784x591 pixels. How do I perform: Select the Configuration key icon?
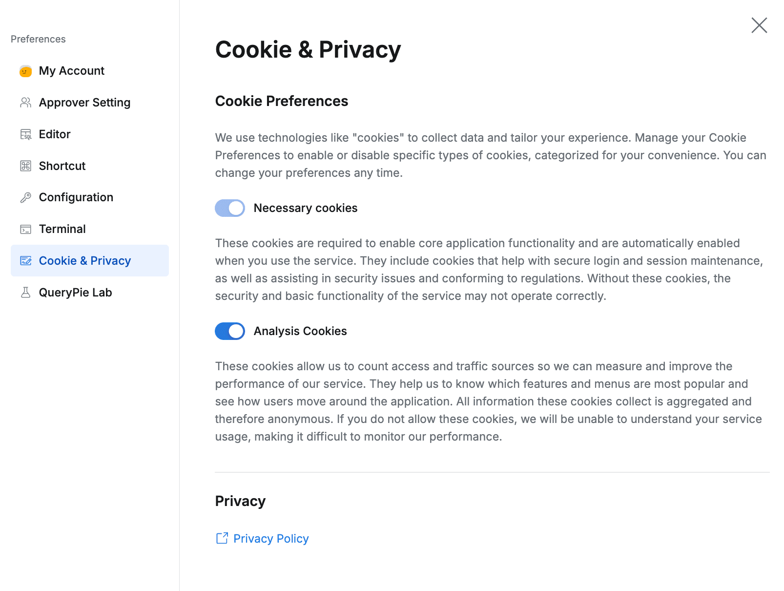click(26, 197)
